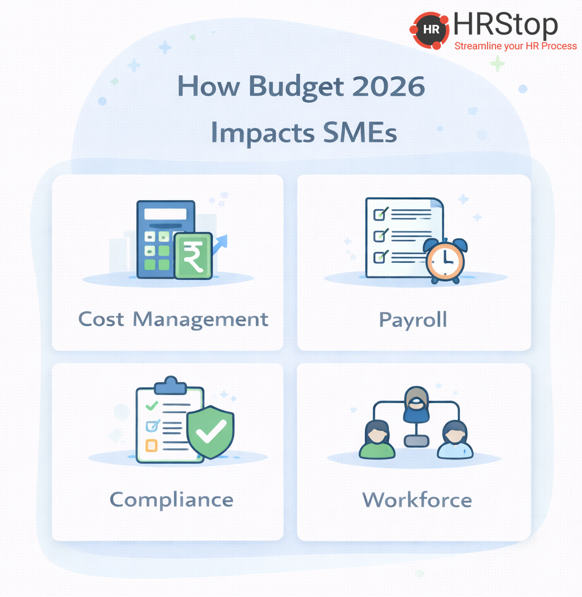Screen dimensions: 582x597
Task: Click the "Streamline your HR Process" tagline
Action: [515, 46]
